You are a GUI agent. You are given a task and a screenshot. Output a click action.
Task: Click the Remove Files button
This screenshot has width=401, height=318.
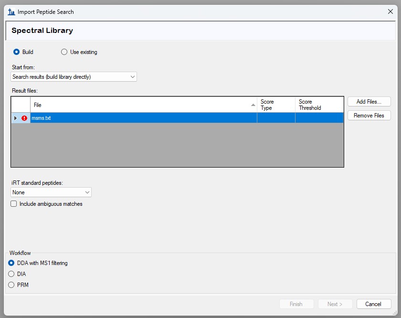[369, 116]
